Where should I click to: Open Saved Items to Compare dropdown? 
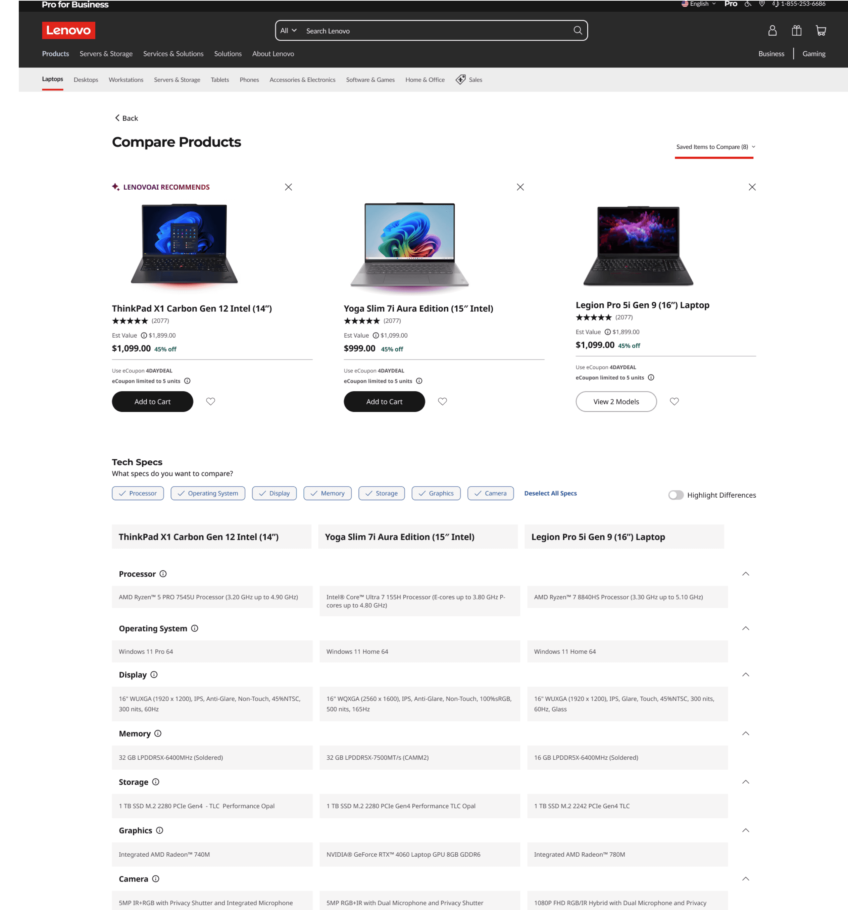(x=716, y=147)
